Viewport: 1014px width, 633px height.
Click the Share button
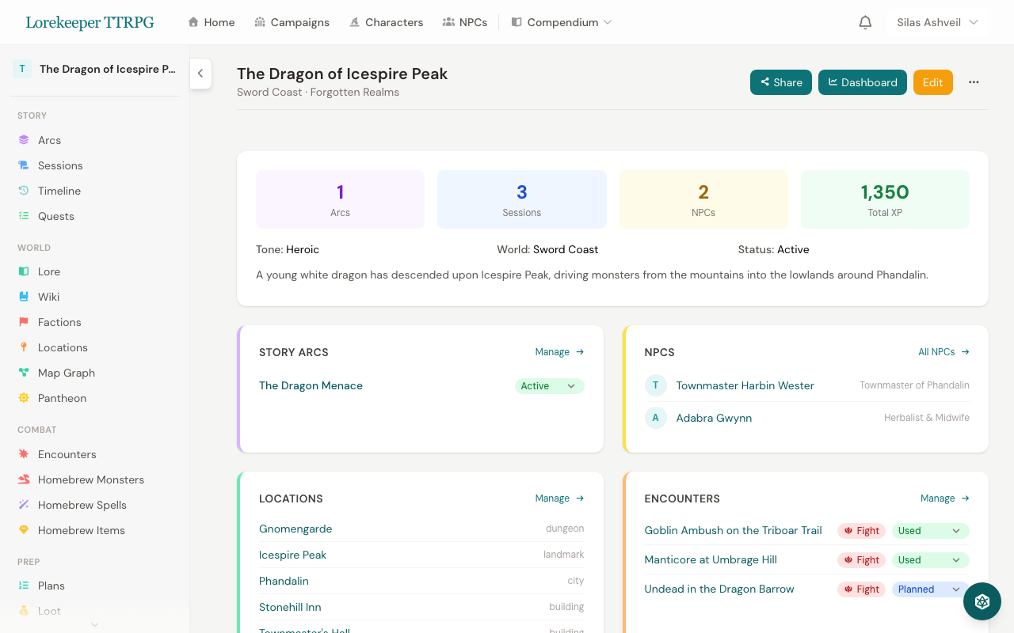(x=780, y=81)
